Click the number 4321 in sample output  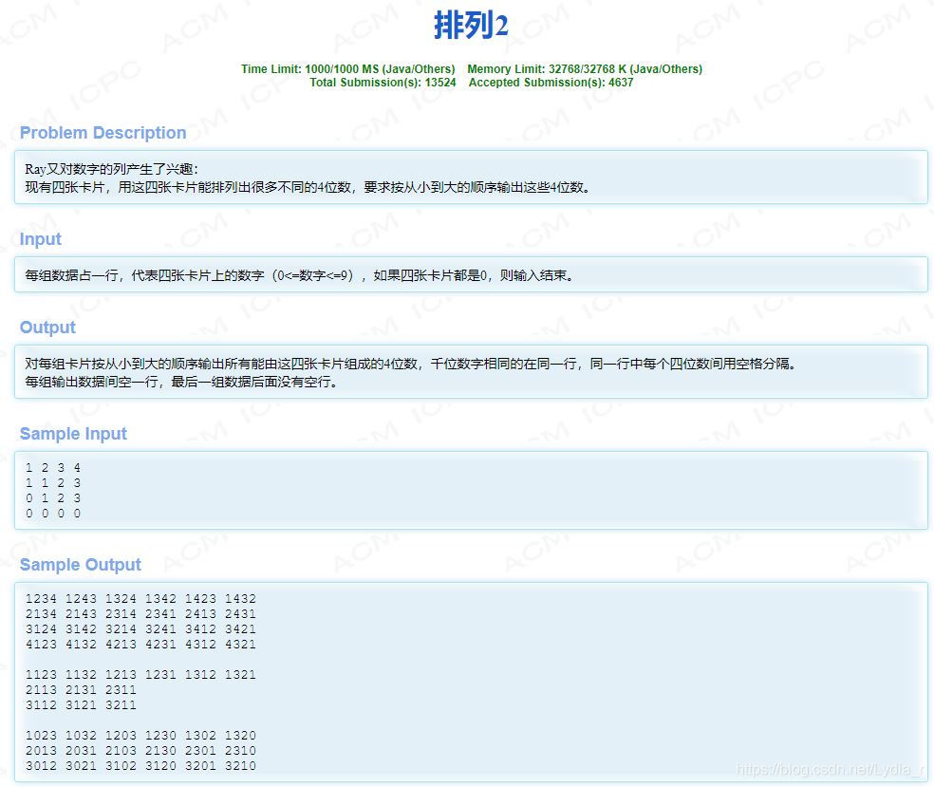point(241,644)
